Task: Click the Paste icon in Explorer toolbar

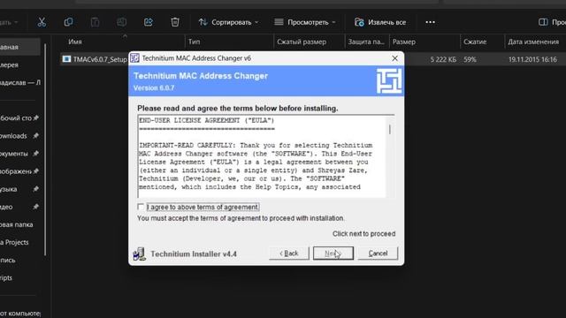Action: click(x=95, y=22)
